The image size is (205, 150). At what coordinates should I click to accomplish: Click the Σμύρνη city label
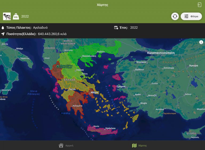[x=121, y=86]
